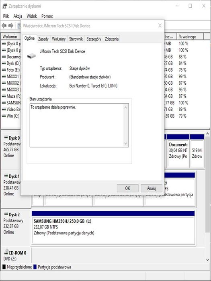Screen dimensions: 211x281
Task: Click volume icon next to MiXXX3 row
Action: 4,90
